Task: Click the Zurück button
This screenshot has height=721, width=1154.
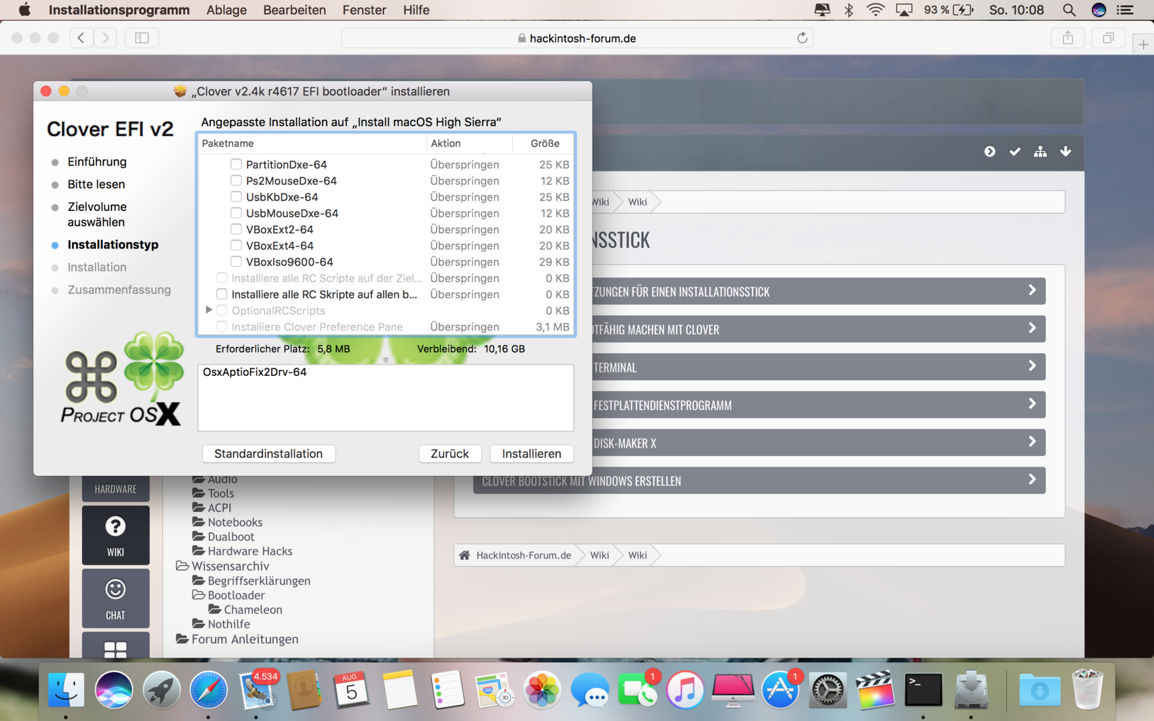Action: [449, 454]
